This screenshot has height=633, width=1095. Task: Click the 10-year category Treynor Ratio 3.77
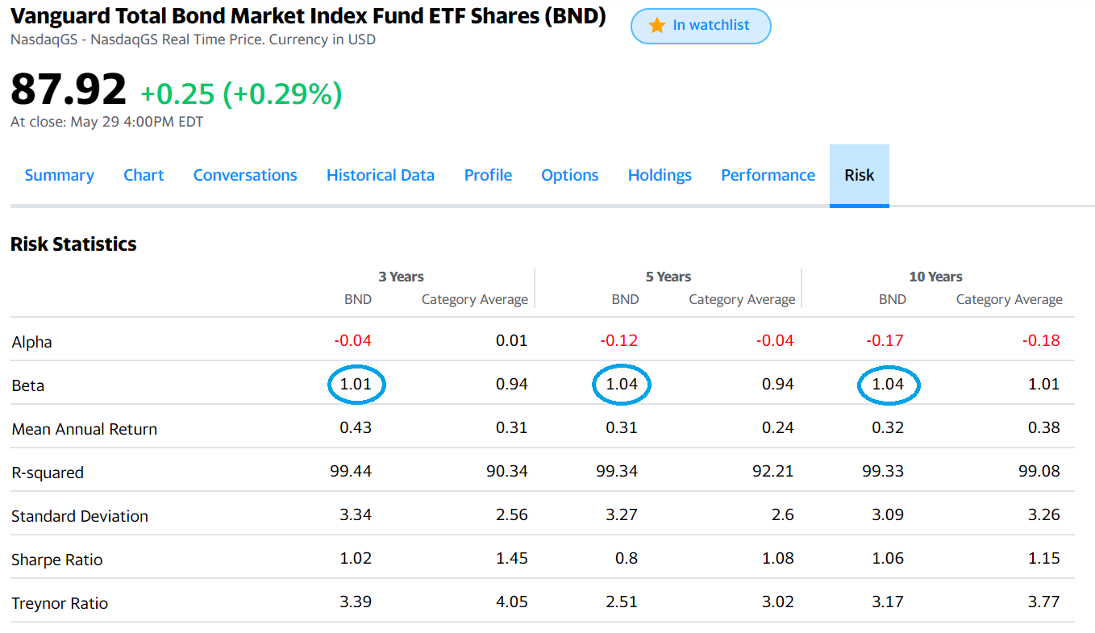(1044, 602)
